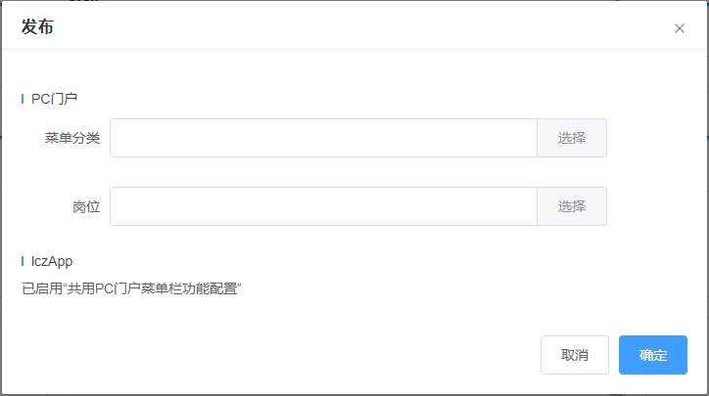Click the blue marker bar beside PC门户
Screen dimensions: 709x396
pyautogui.click(x=23, y=98)
